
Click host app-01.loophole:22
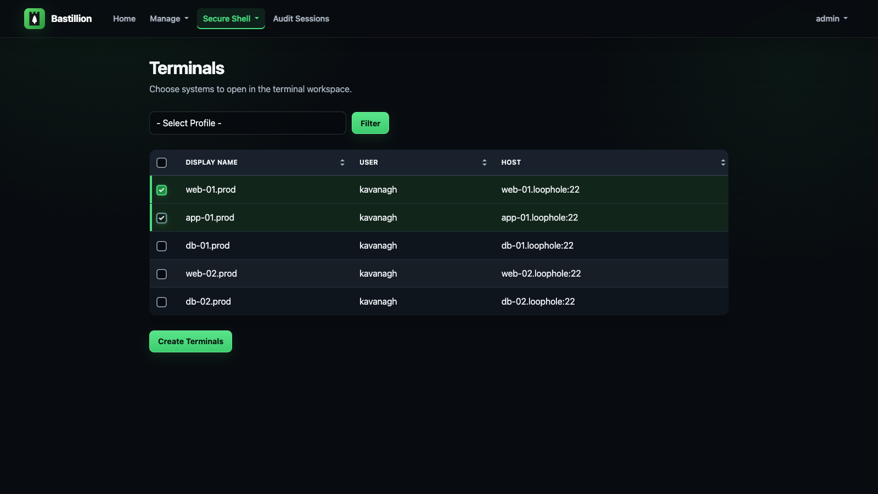coord(539,217)
